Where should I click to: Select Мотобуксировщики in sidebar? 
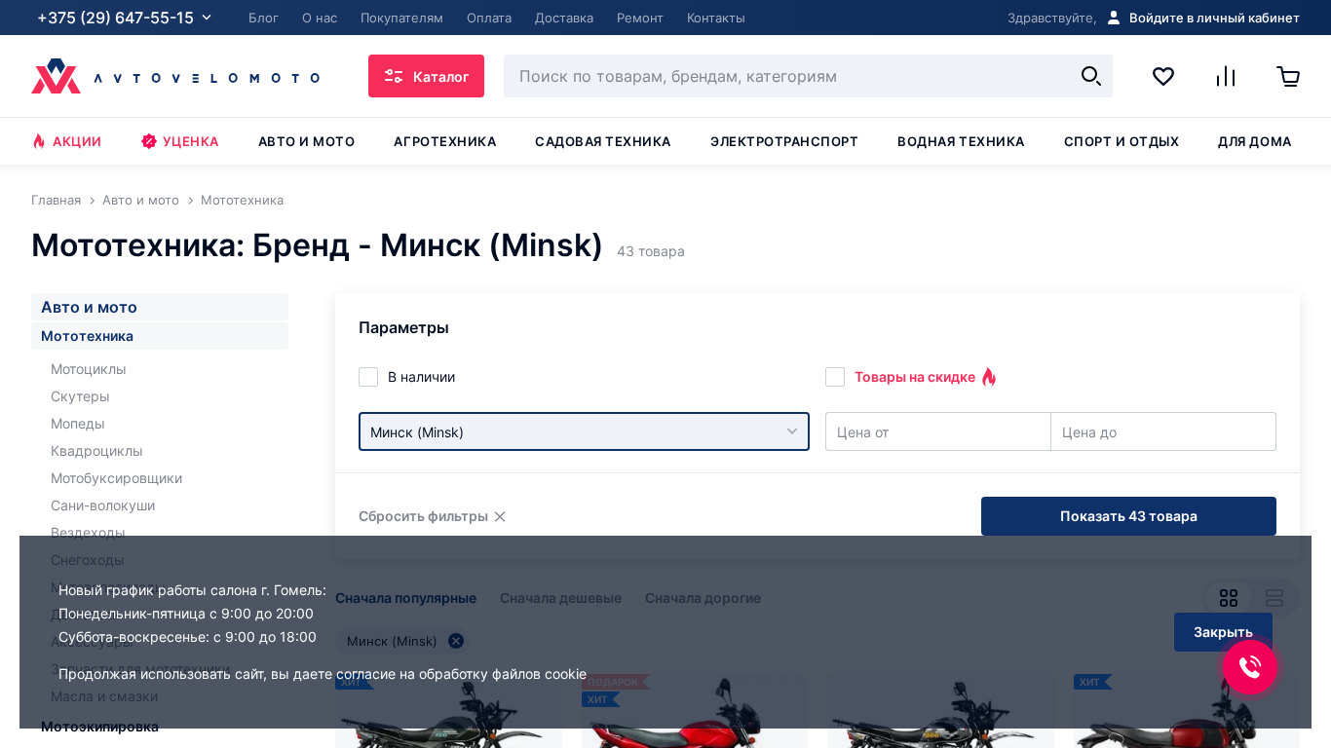[116, 478]
